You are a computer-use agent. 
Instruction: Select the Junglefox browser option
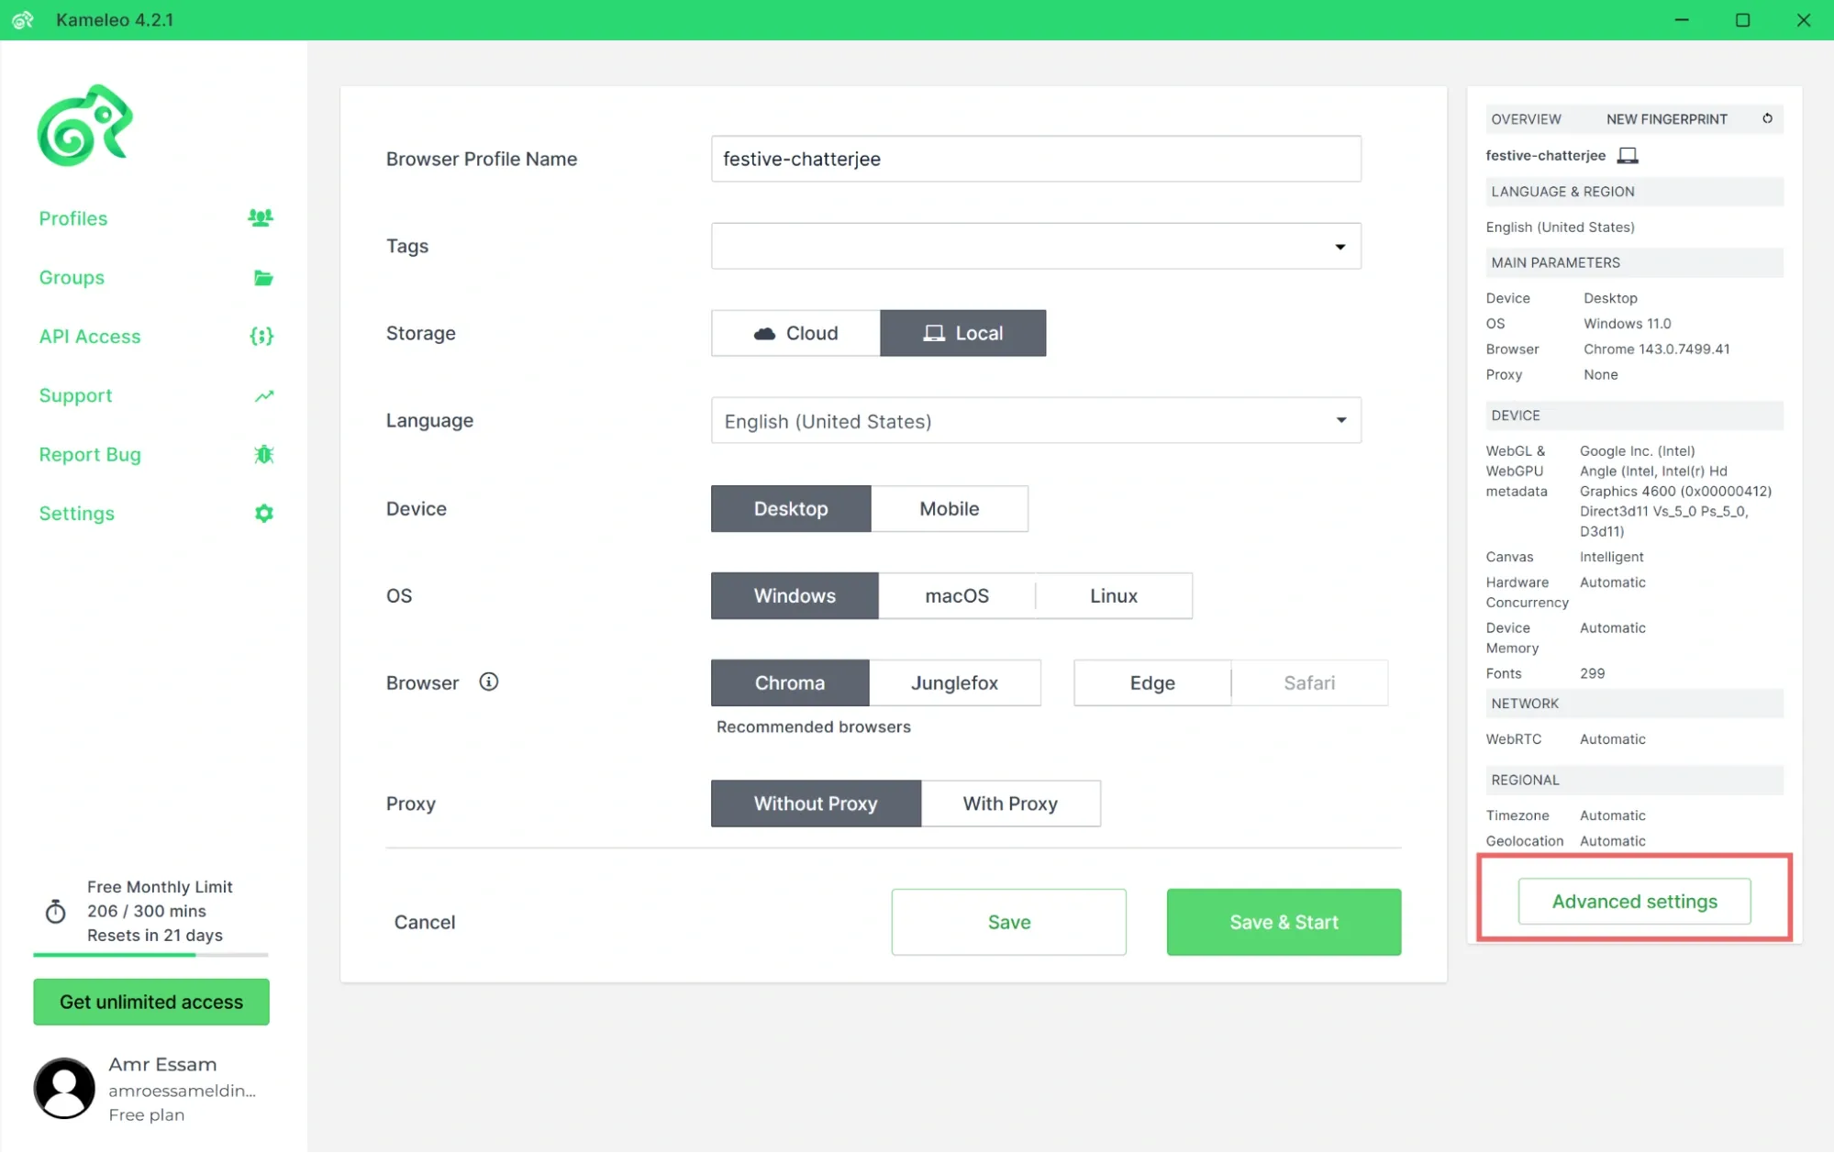(x=954, y=682)
